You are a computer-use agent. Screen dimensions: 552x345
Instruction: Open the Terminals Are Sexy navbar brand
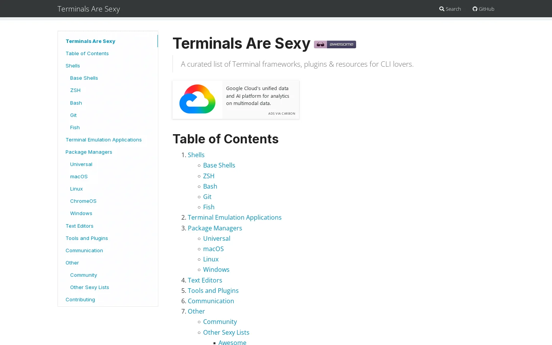pos(89,9)
